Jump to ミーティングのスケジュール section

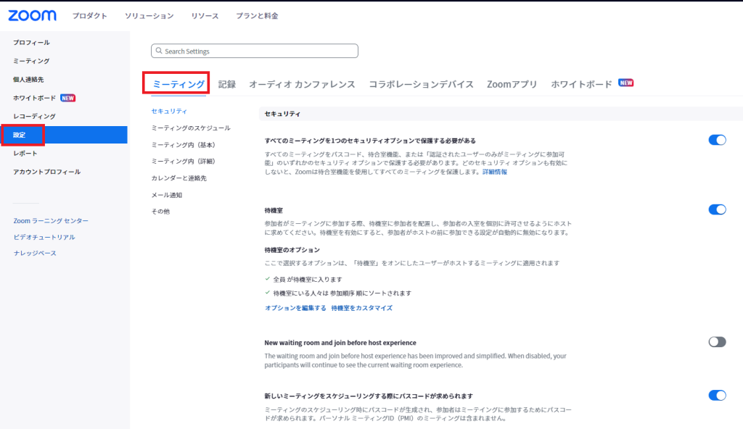point(191,128)
